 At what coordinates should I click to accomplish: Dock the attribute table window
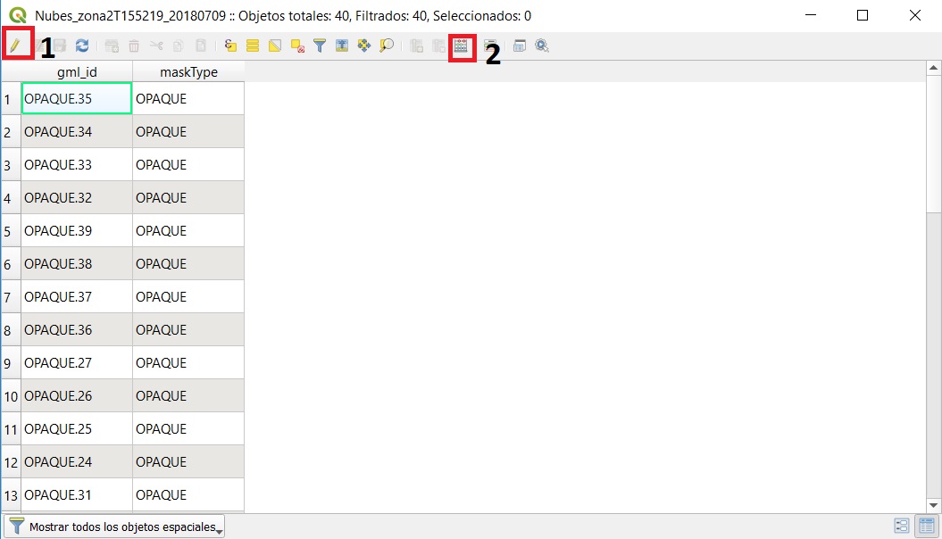(520, 46)
